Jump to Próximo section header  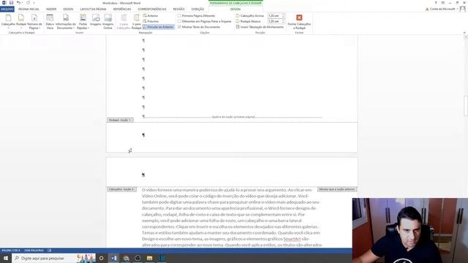click(151, 21)
